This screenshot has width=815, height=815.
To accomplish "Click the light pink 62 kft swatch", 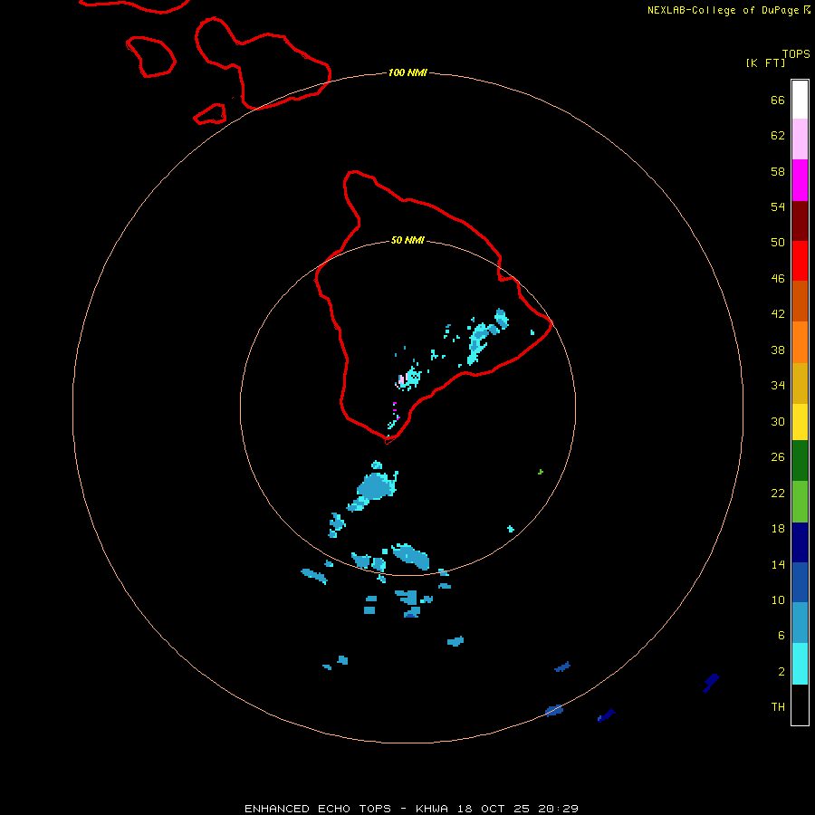I will 800,139.
